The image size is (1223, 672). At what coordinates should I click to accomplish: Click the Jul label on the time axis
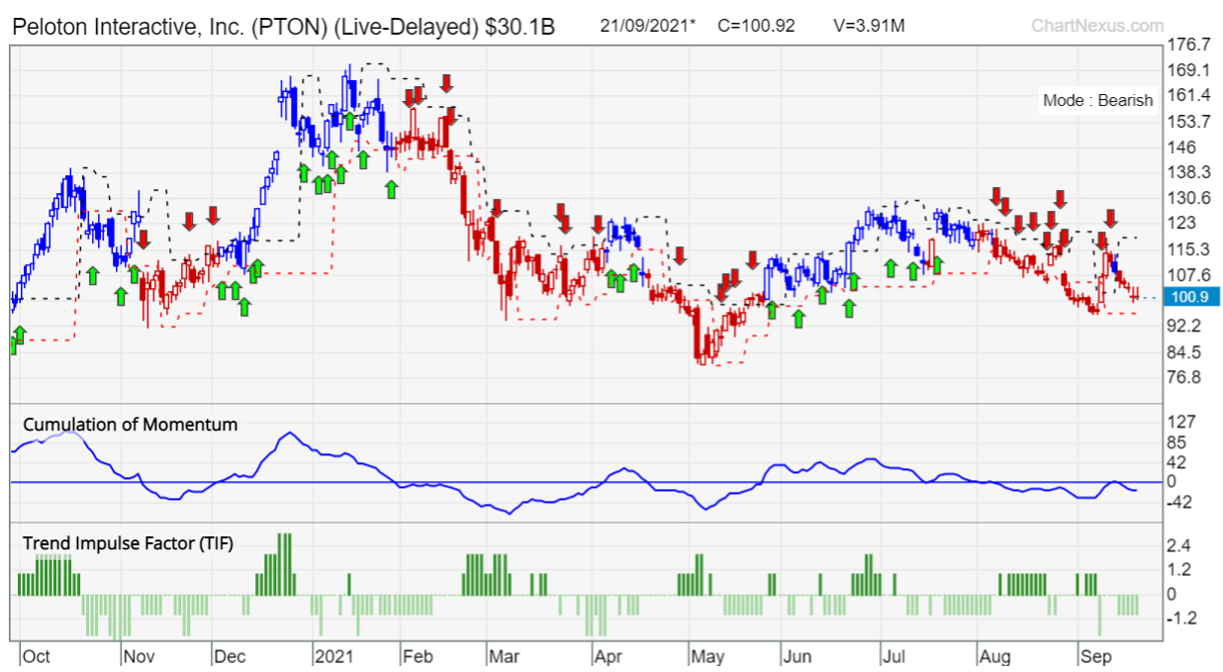point(894,656)
